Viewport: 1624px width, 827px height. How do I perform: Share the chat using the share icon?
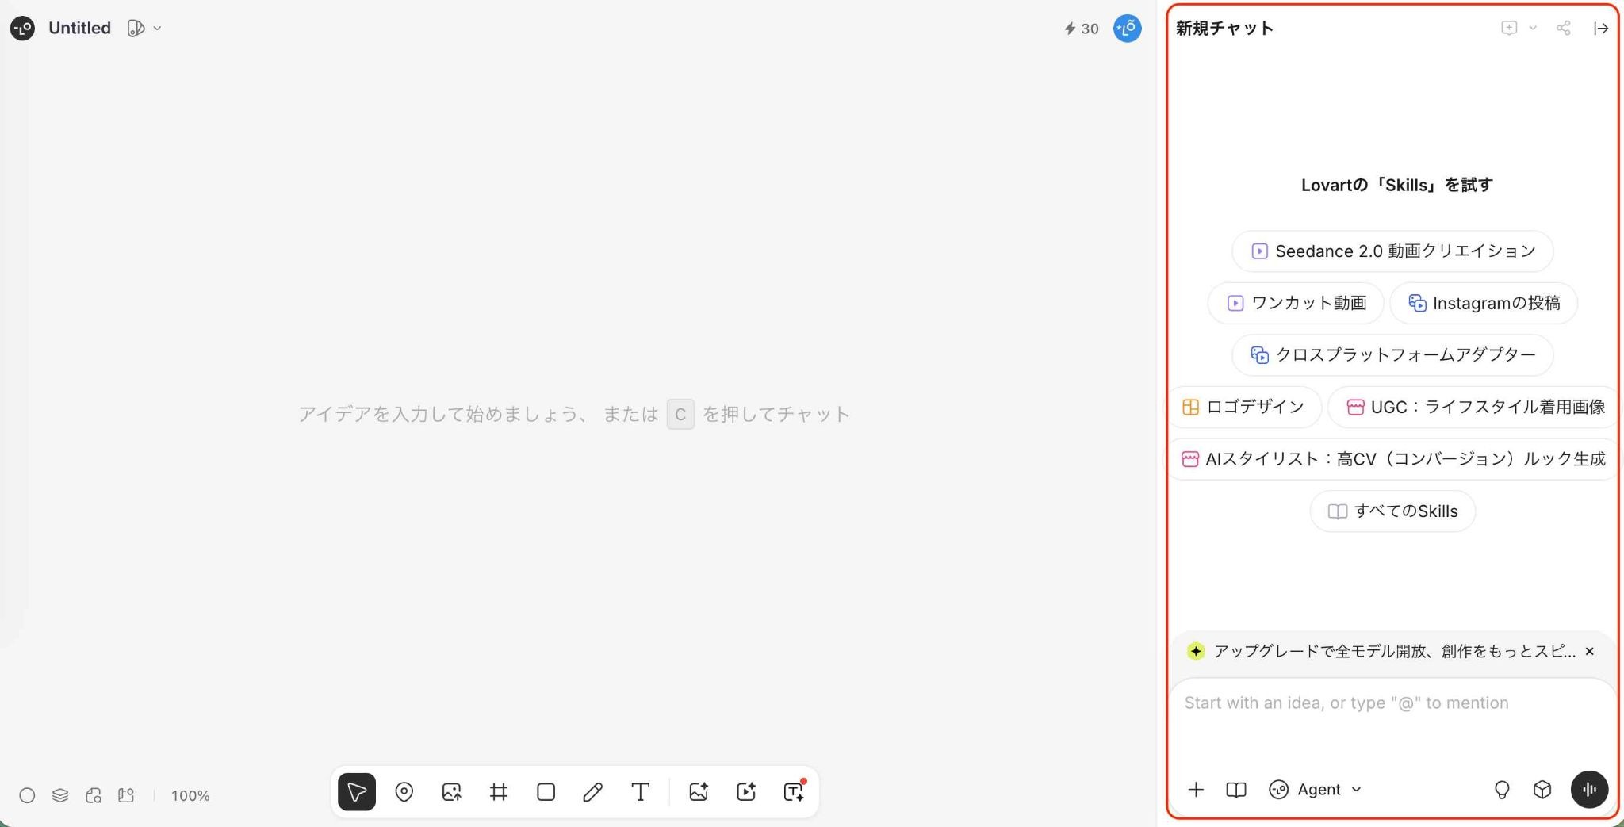point(1564,29)
